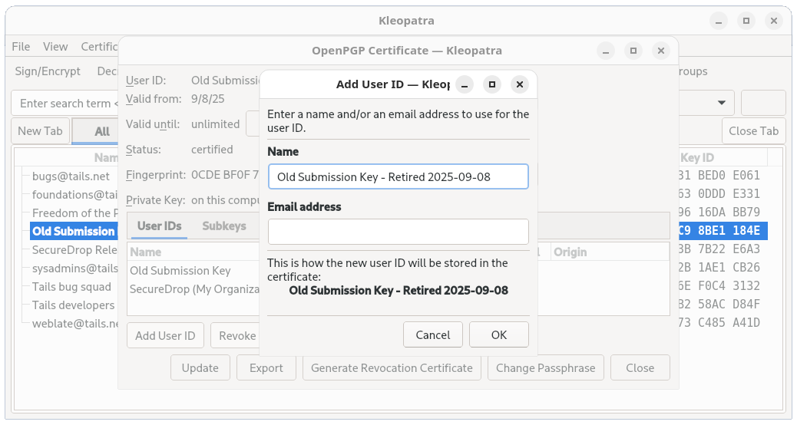Click the Revoke button
The width and height of the screenshot is (797, 425).
[236, 336]
